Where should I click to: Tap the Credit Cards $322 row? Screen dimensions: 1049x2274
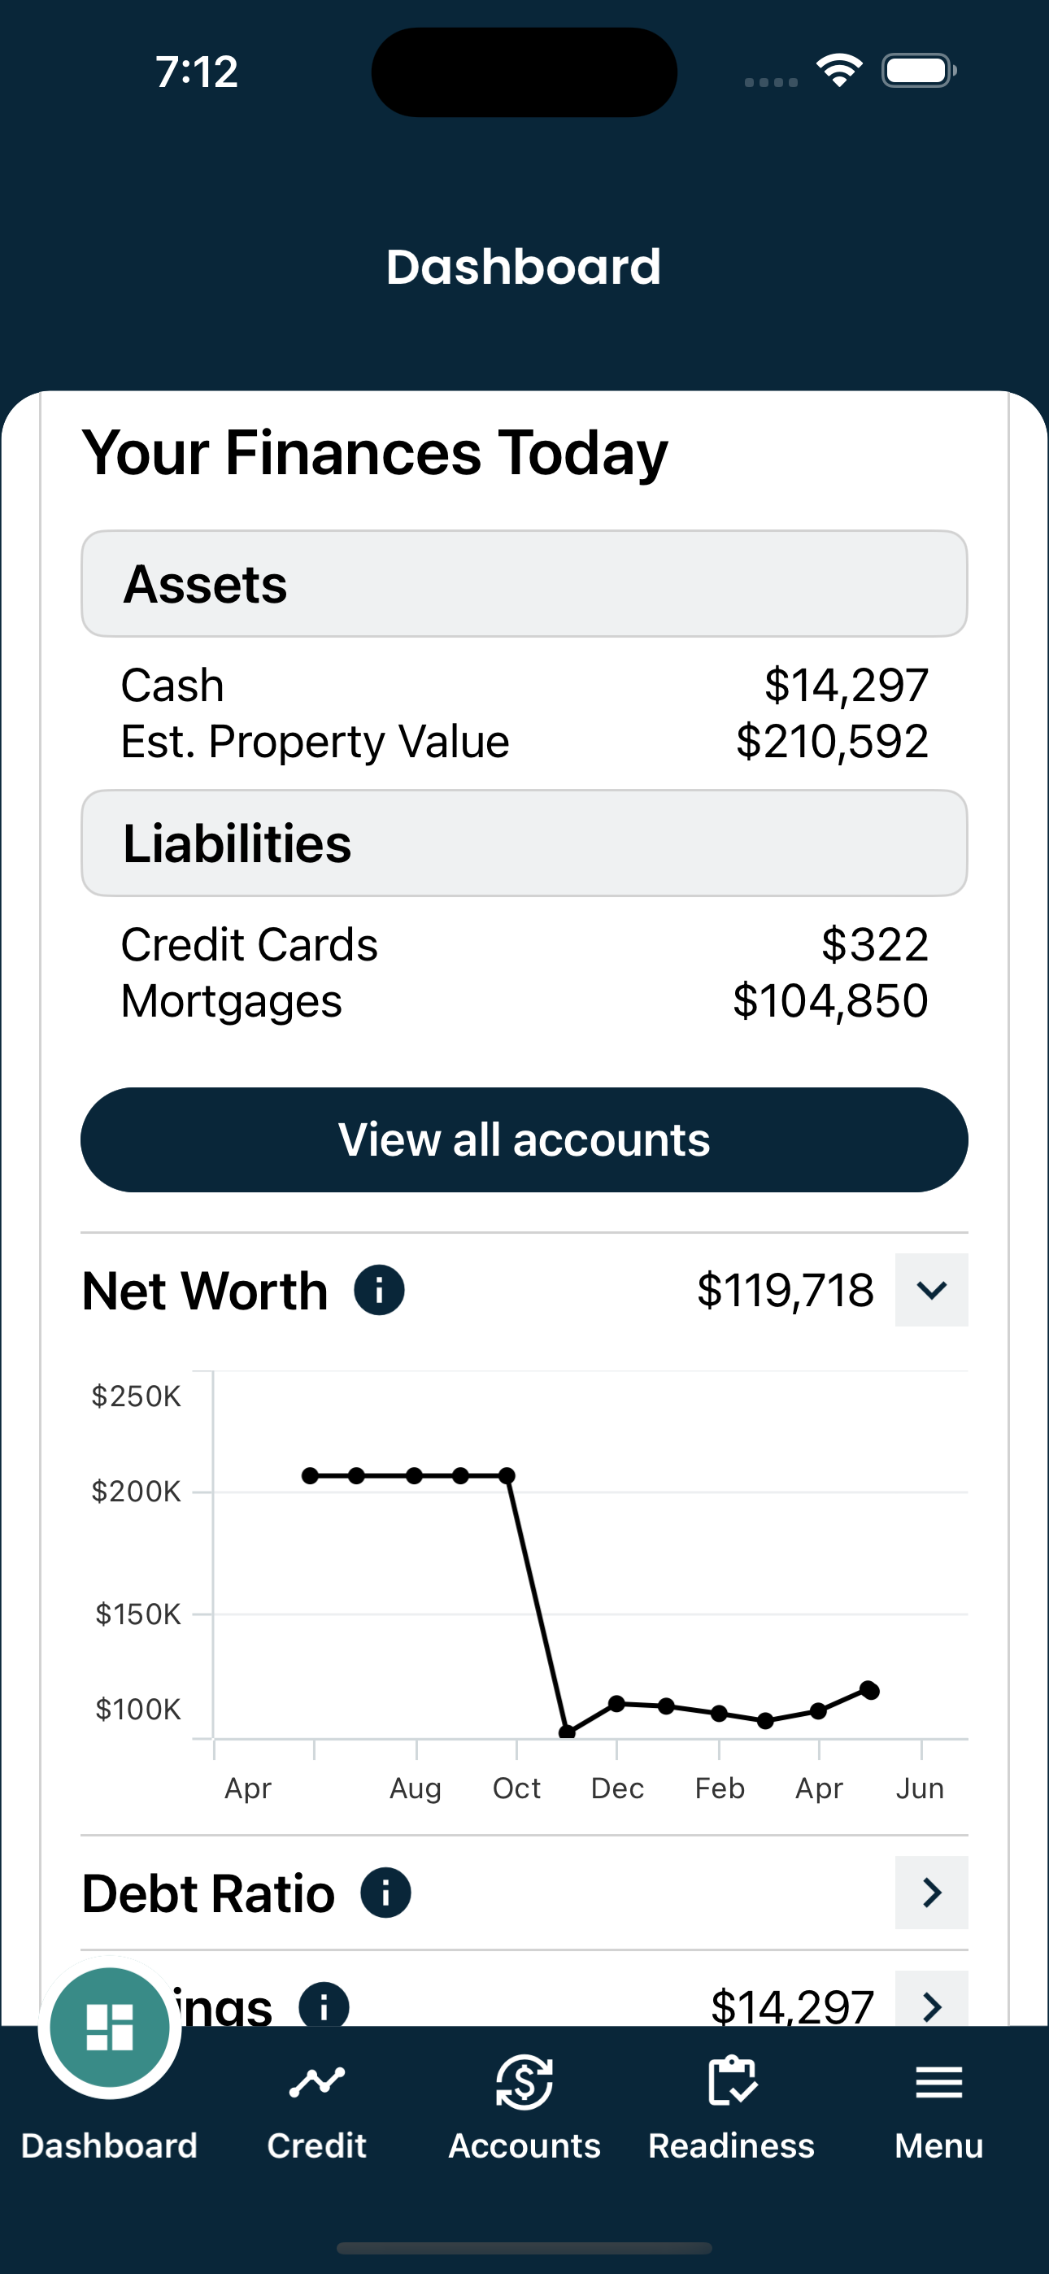tap(524, 944)
